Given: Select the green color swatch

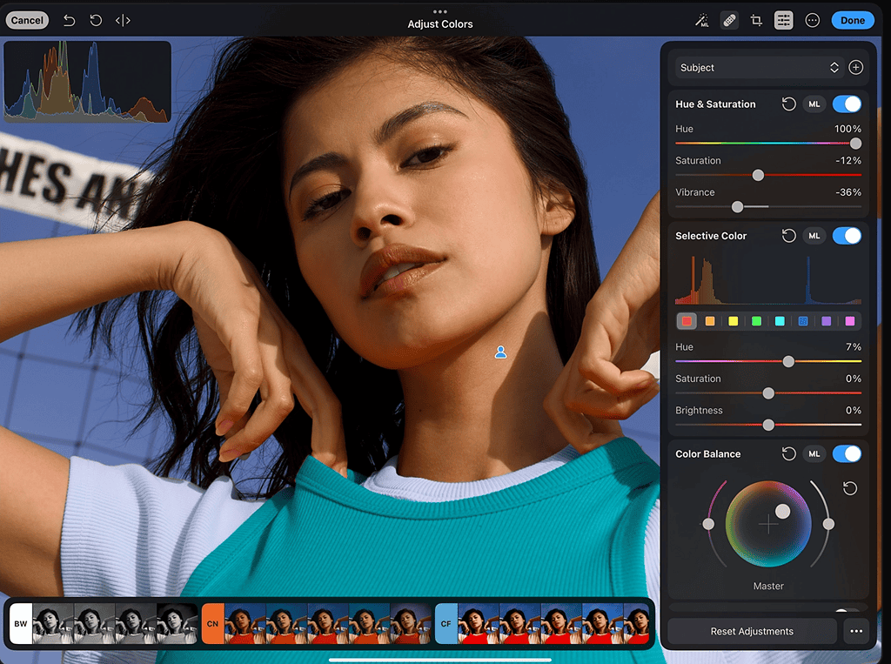Looking at the screenshot, I should click(756, 321).
